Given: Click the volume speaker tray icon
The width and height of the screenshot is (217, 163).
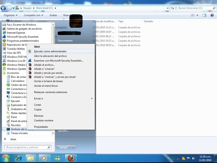Looking at the screenshot, I should click(x=194, y=158).
